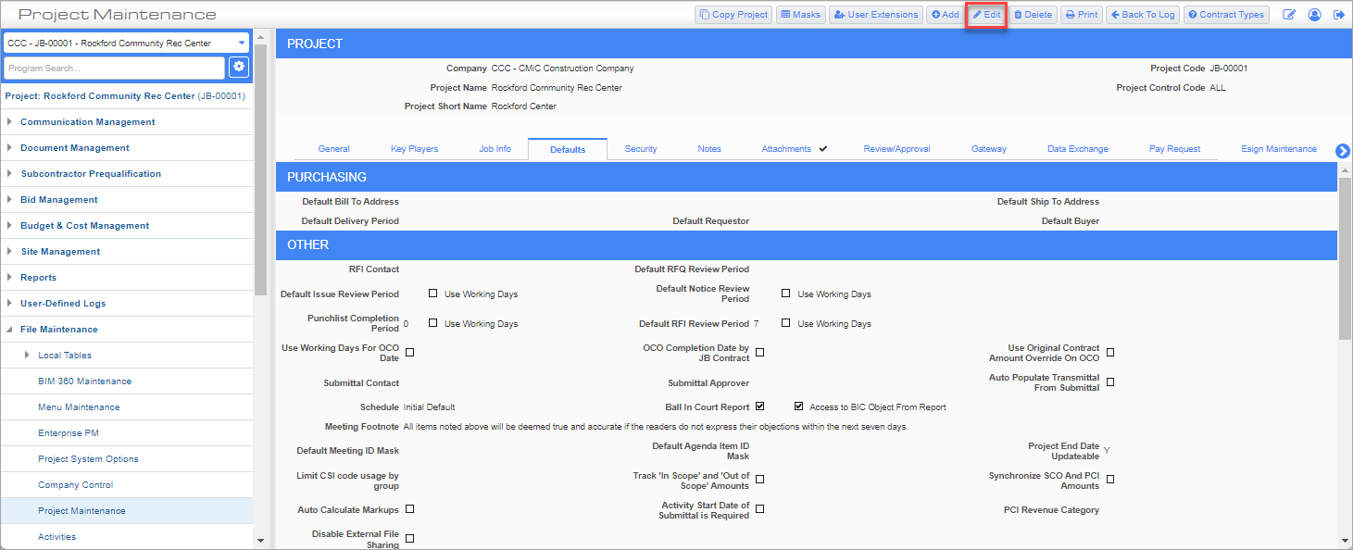Switch to the Esign Maintenance tab
The height and width of the screenshot is (550, 1353).
pos(1279,149)
